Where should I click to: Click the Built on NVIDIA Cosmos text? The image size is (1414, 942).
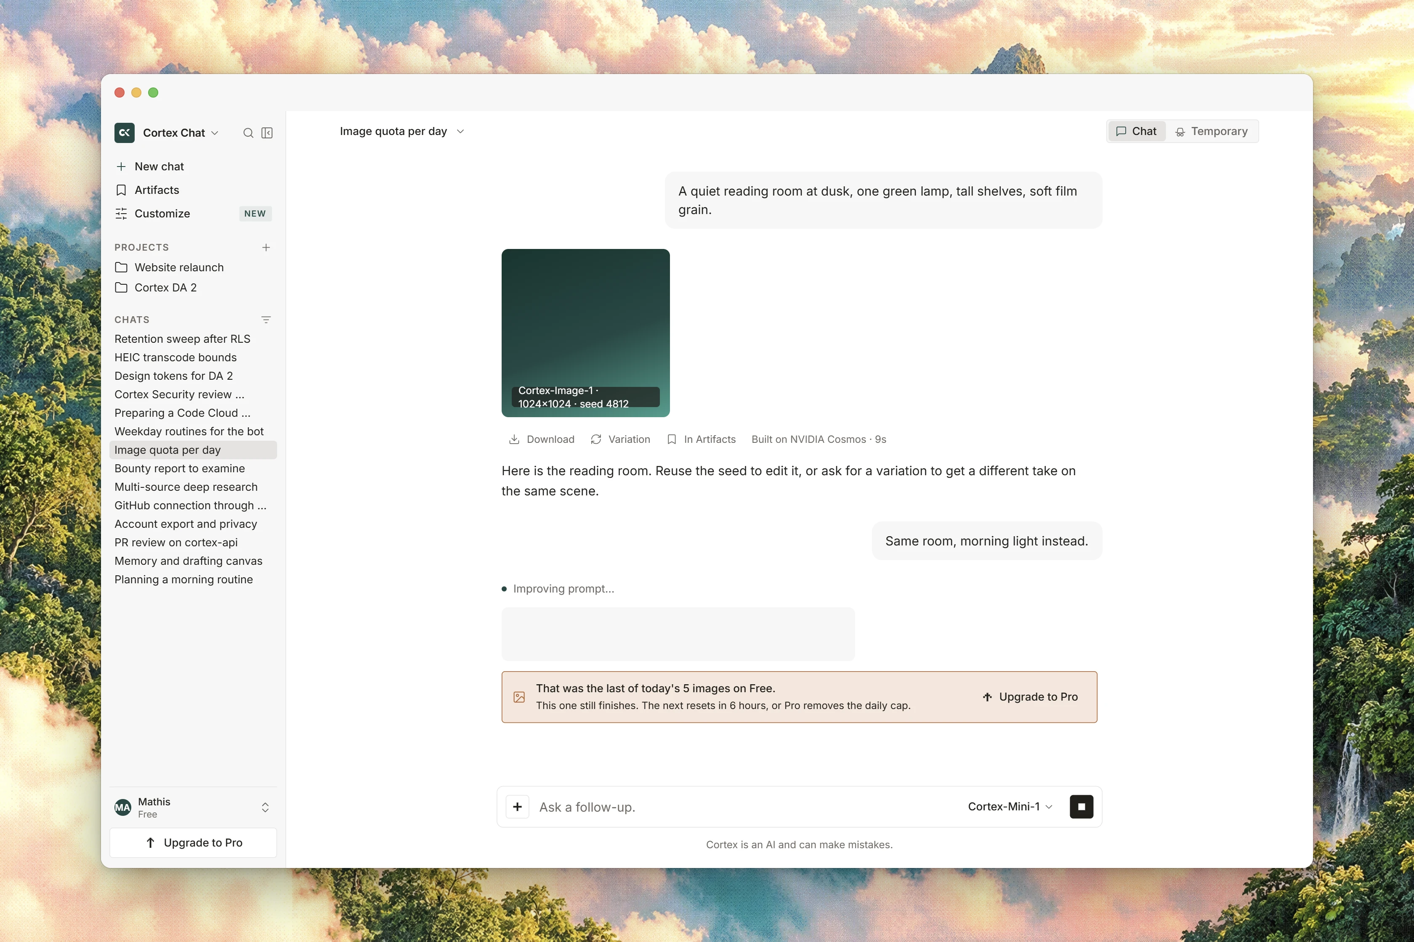[819, 439]
